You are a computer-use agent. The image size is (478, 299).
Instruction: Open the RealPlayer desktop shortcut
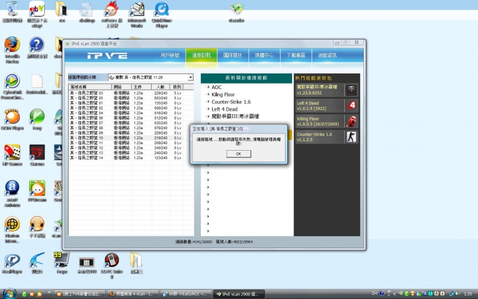coord(11,261)
